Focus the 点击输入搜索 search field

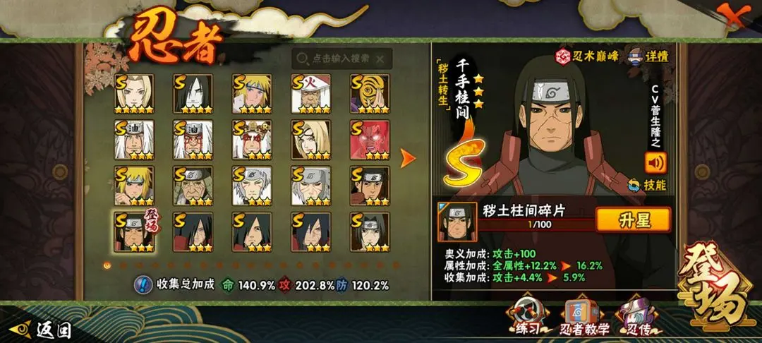(x=342, y=59)
